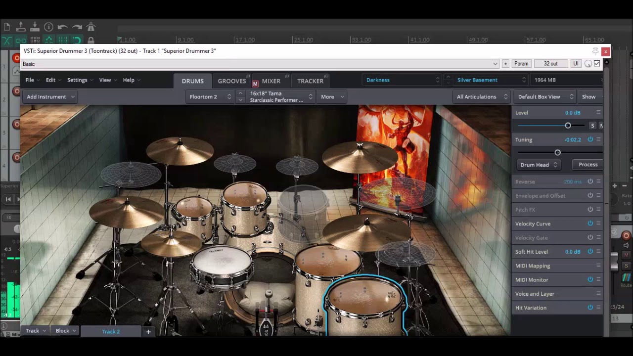The width and height of the screenshot is (633, 356).
Task: Switch to the Tracker tab
Action: pos(310,81)
